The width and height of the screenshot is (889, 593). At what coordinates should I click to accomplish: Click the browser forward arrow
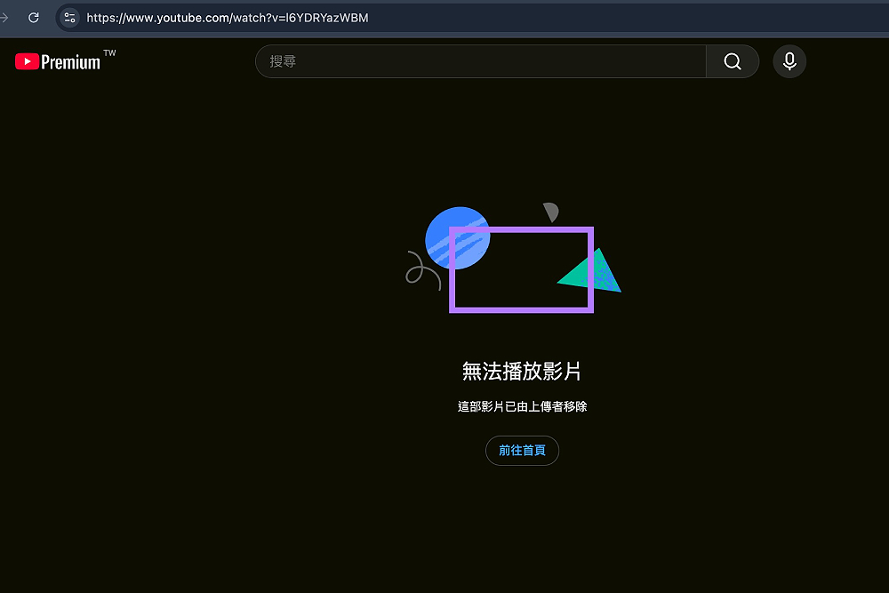coord(4,18)
